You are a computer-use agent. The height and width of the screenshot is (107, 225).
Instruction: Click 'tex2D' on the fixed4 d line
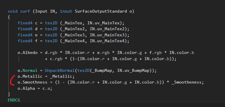pyautogui.click(x=51, y=29)
